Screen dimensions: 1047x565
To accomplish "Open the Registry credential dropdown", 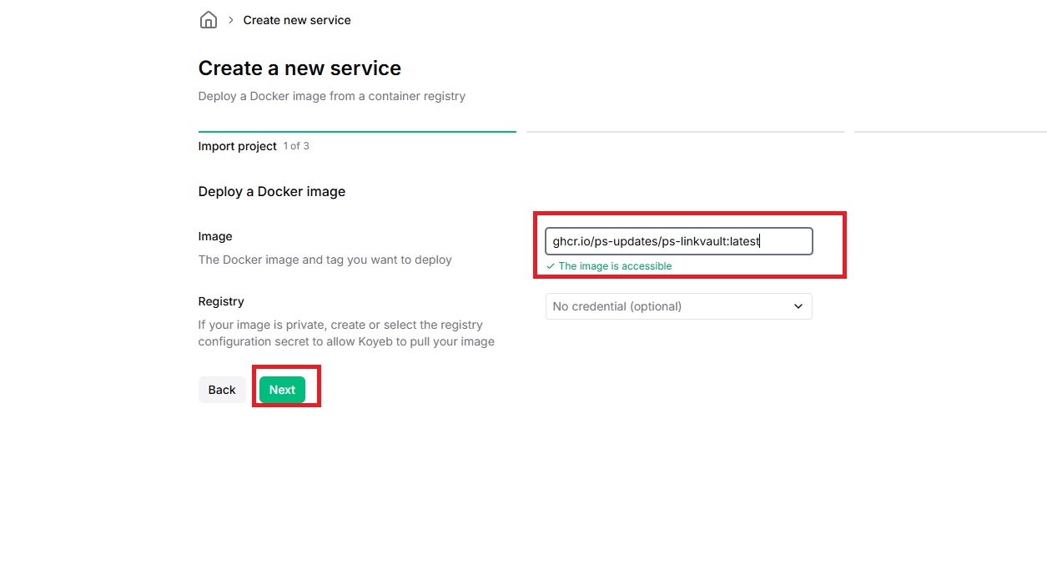I will click(679, 306).
